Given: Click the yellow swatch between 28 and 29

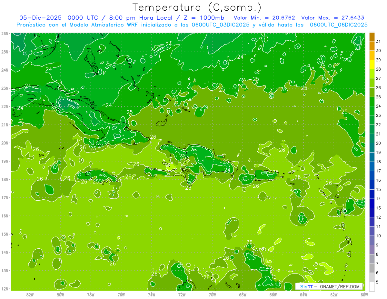Looking at the screenshot, I should [372, 65].
